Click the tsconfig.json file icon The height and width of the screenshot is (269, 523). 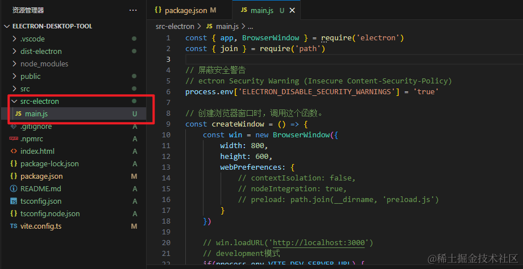coord(14,201)
